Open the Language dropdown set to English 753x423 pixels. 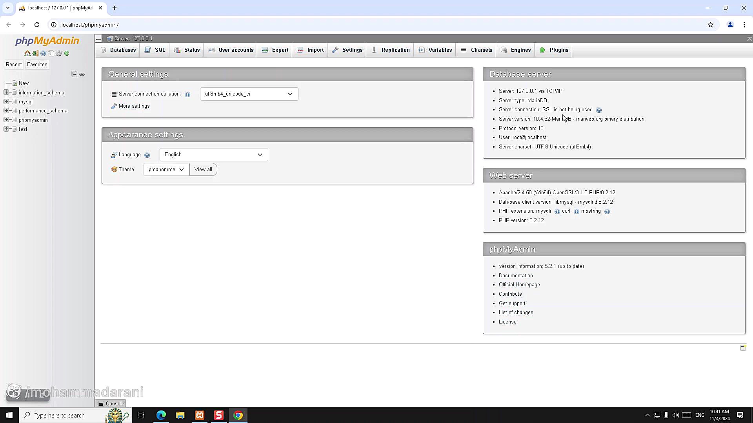(214, 155)
